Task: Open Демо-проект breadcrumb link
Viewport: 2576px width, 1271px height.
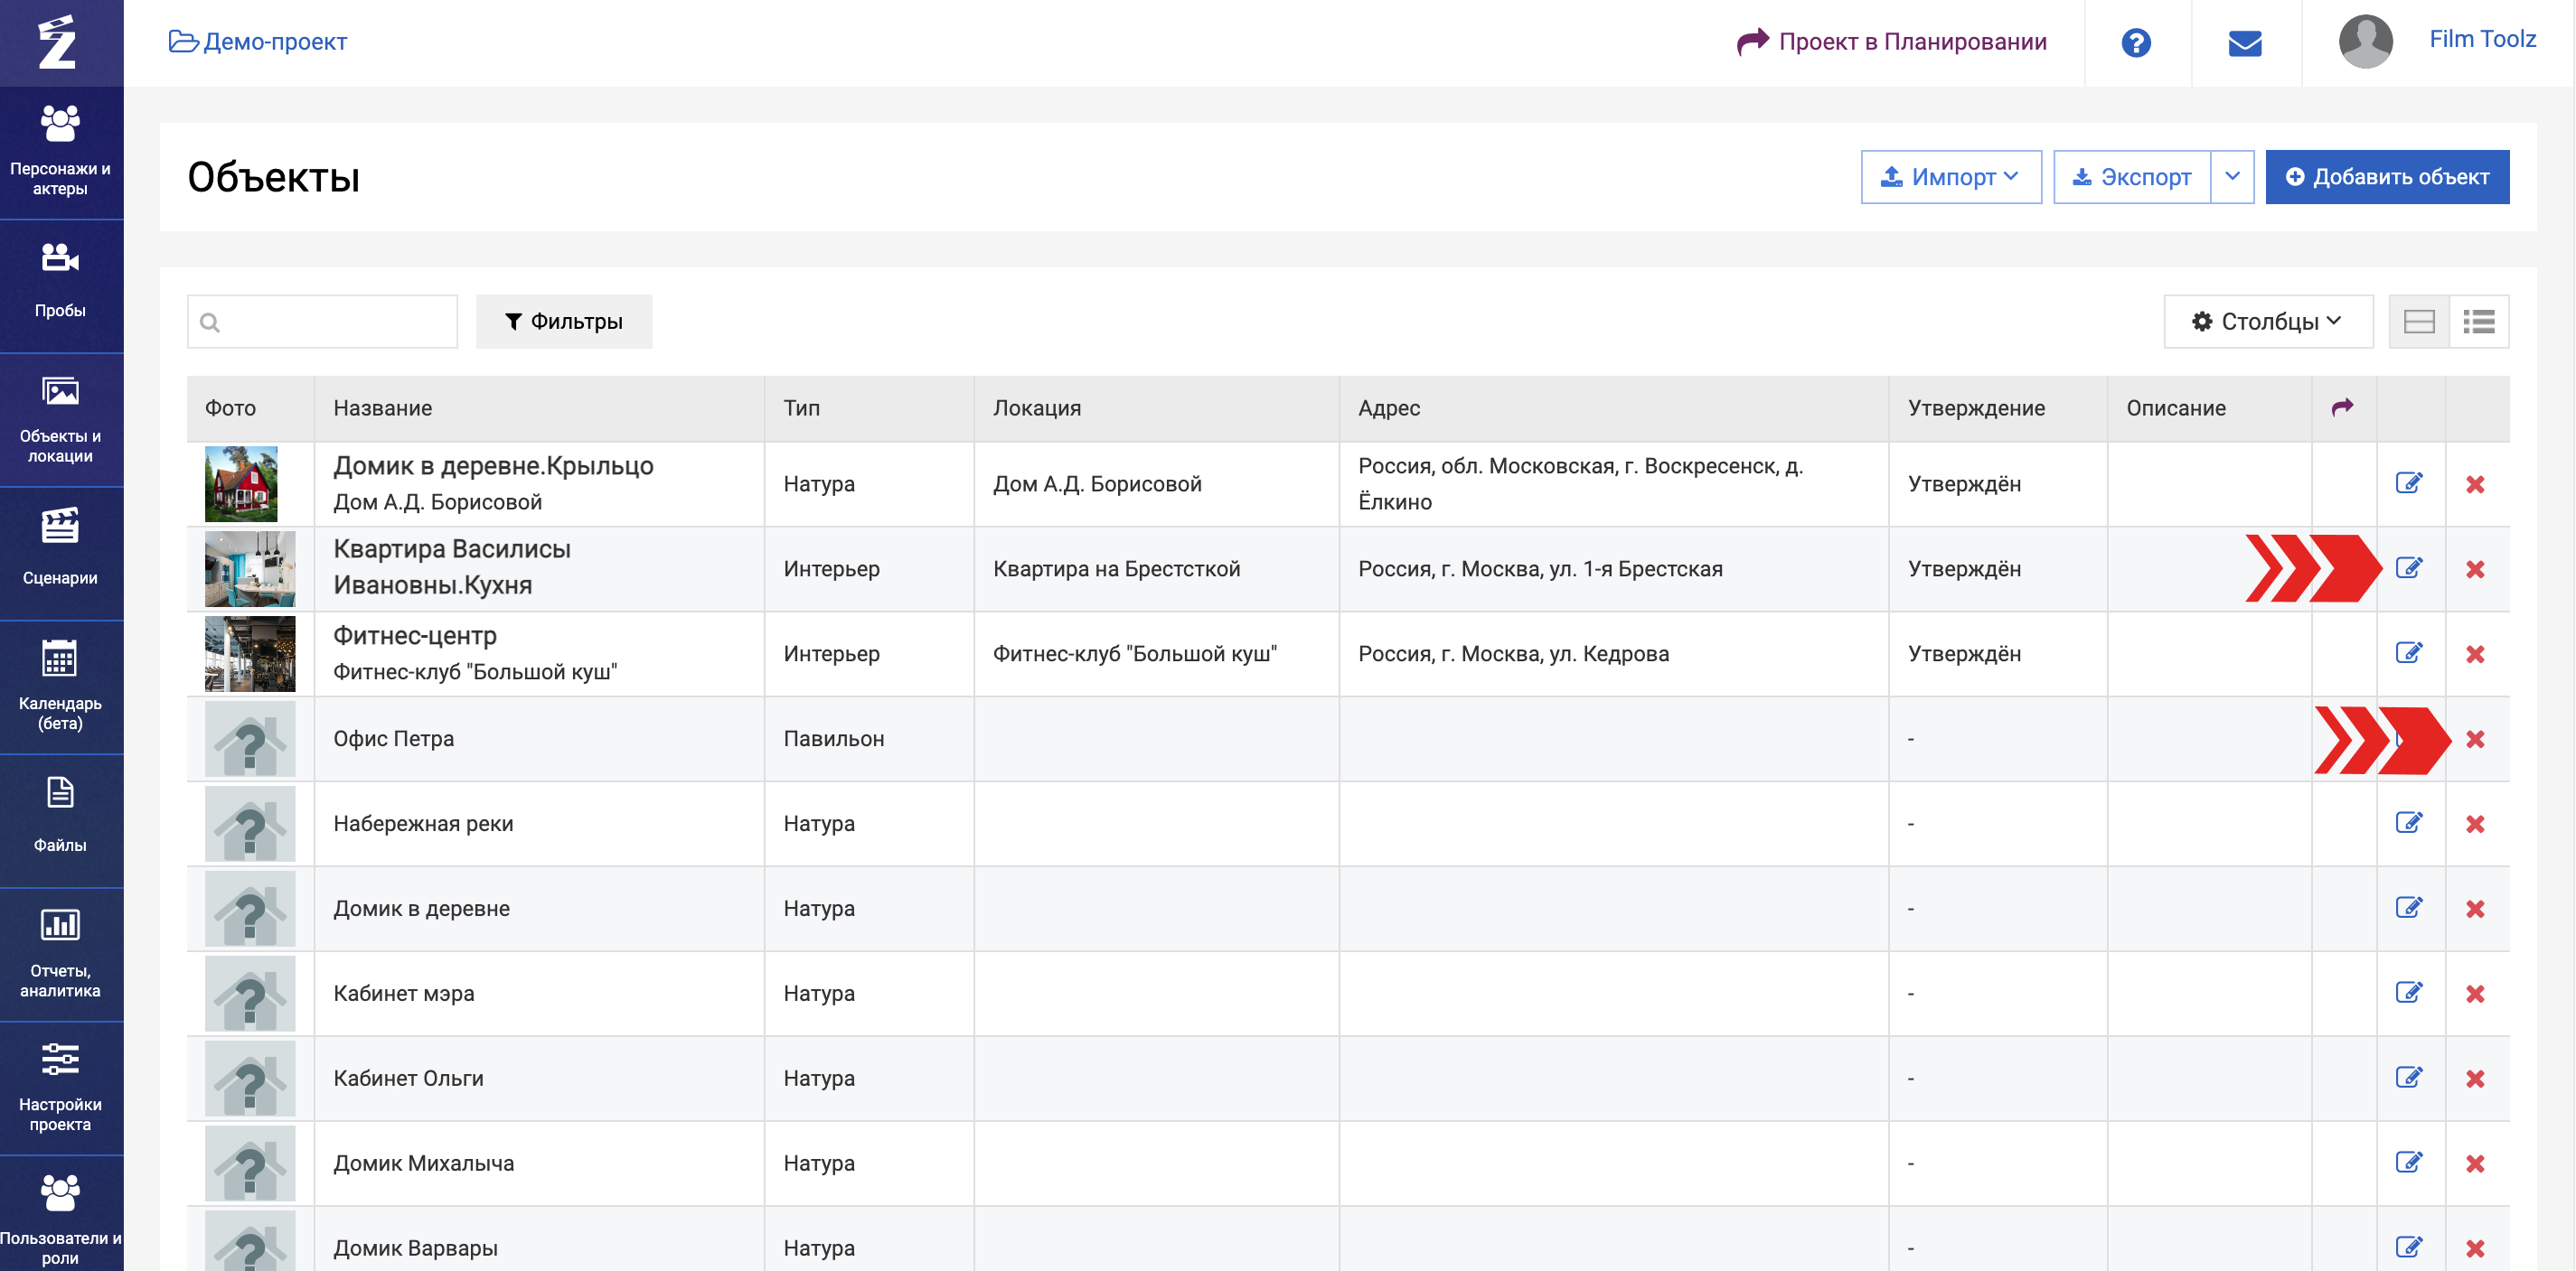Action: point(258,42)
